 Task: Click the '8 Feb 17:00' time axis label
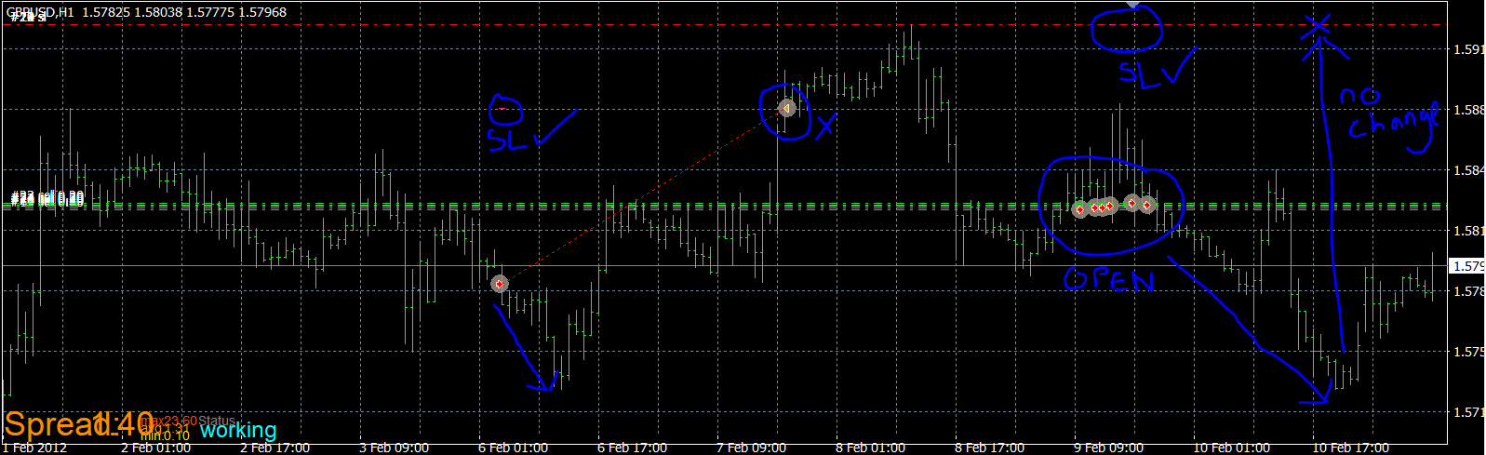click(x=990, y=448)
